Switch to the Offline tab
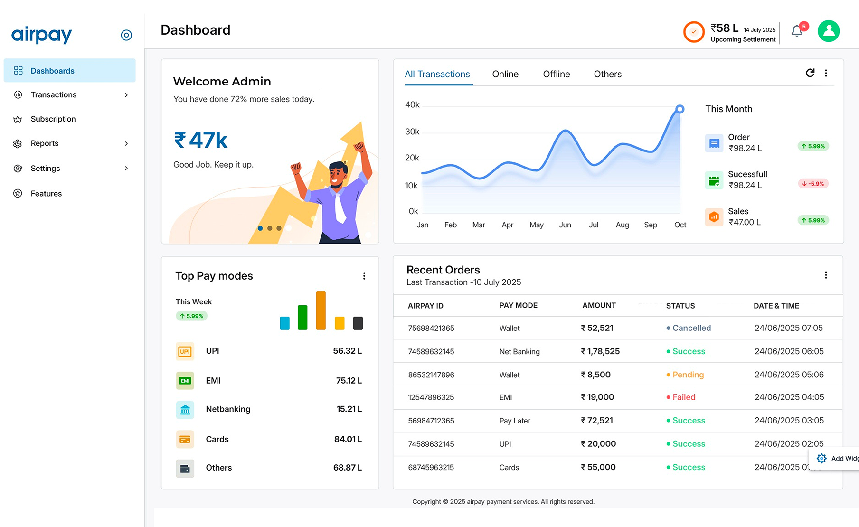The image size is (859, 527). (x=557, y=74)
